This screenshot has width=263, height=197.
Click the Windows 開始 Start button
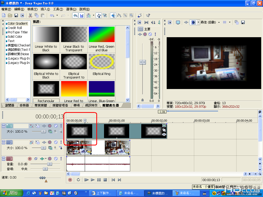[x=10, y=193]
